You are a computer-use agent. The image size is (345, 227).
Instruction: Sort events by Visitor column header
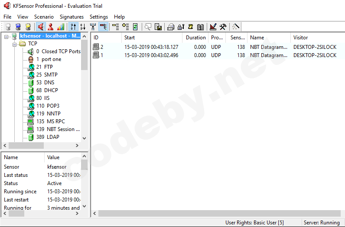[318, 38]
